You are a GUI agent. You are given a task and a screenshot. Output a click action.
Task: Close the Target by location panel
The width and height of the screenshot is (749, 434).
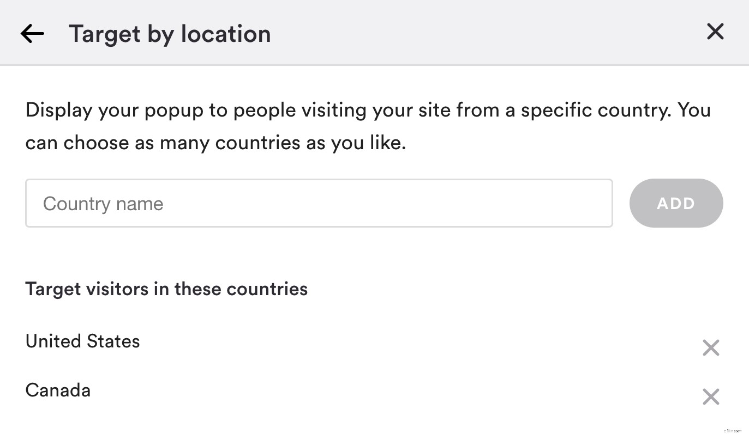click(715, 32)
